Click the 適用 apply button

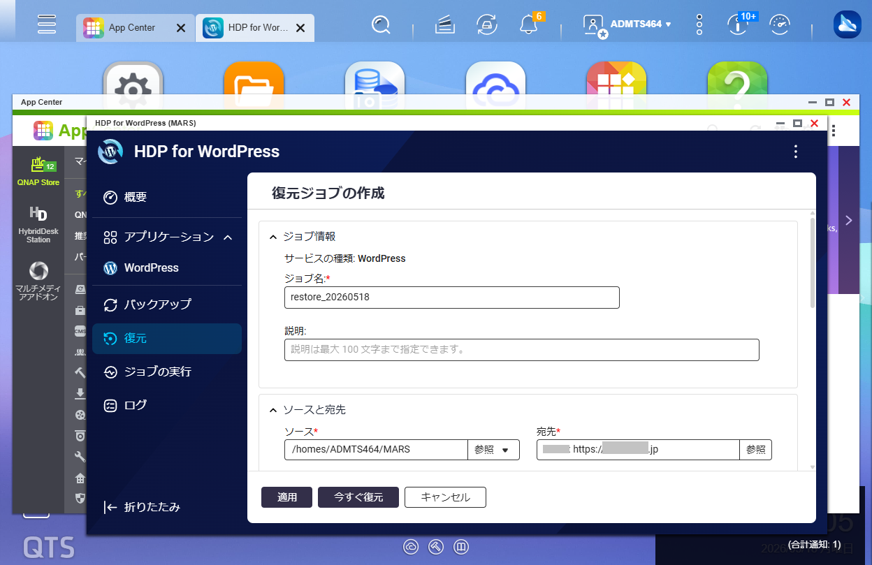point(287,497)
